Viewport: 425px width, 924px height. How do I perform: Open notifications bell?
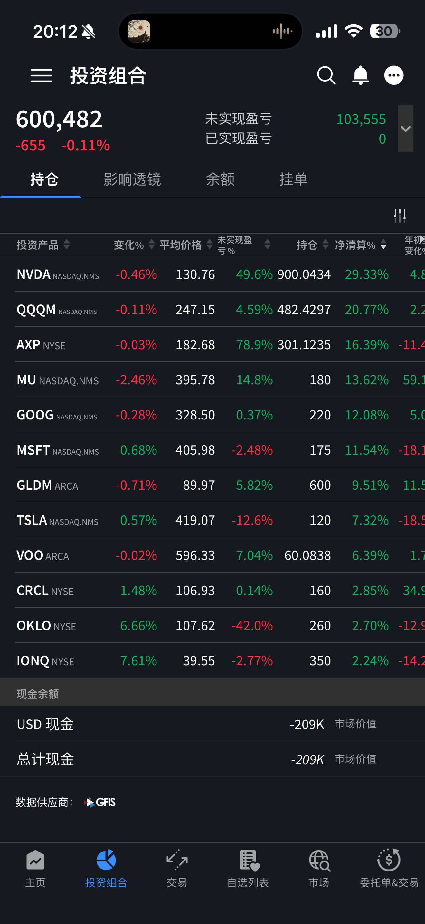(x=360, y=75)
